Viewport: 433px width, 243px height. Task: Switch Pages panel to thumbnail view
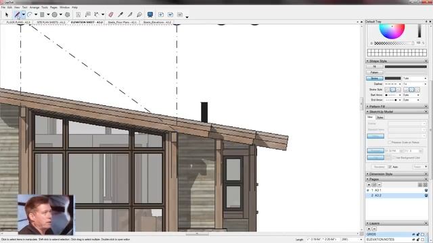coord(426,184)
